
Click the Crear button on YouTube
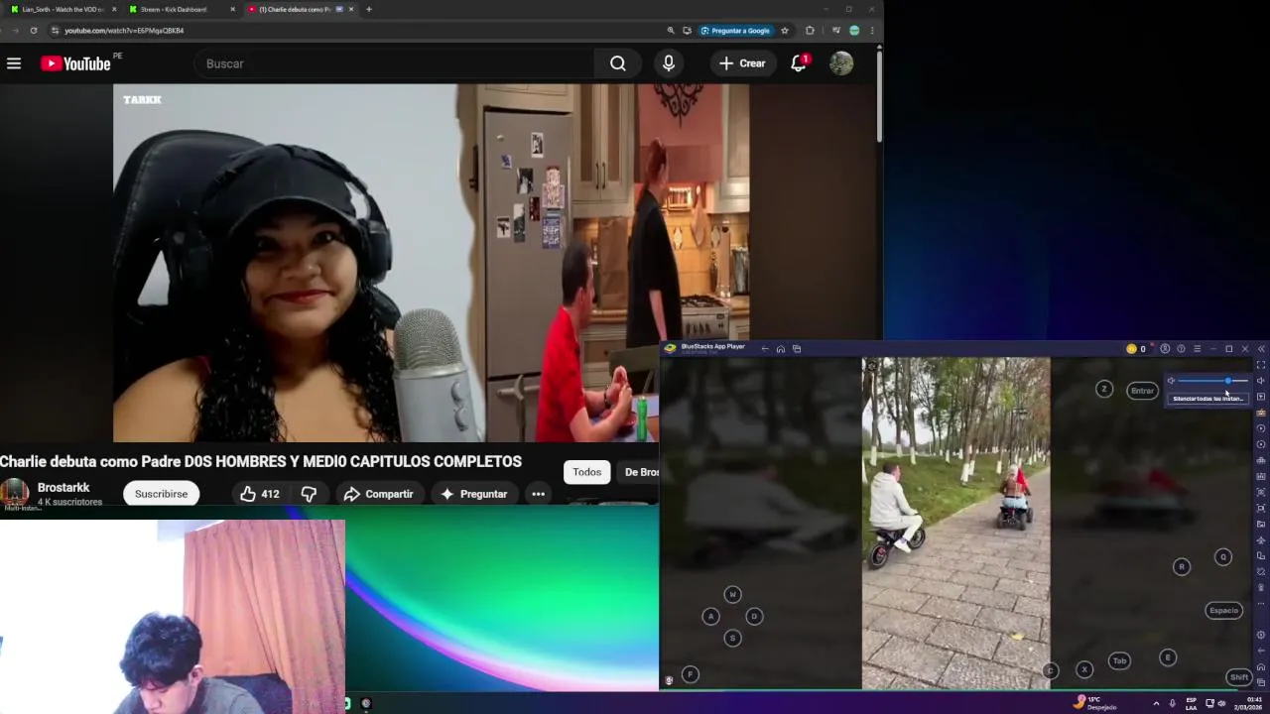pos(742,63)
